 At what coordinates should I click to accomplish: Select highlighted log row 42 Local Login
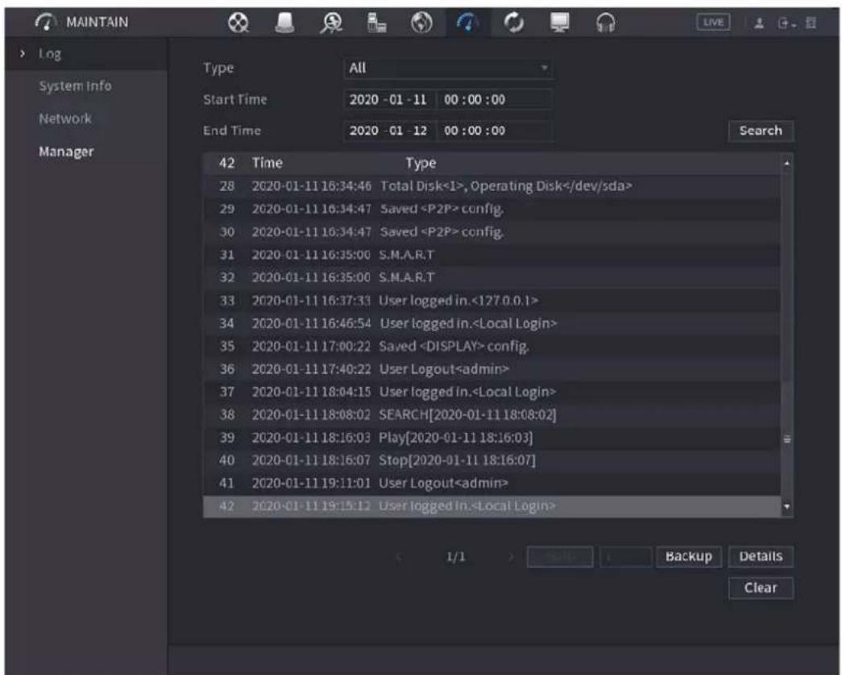click(492, 506)
